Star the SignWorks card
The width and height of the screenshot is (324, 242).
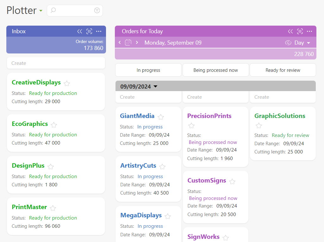[x=226, y=238]
